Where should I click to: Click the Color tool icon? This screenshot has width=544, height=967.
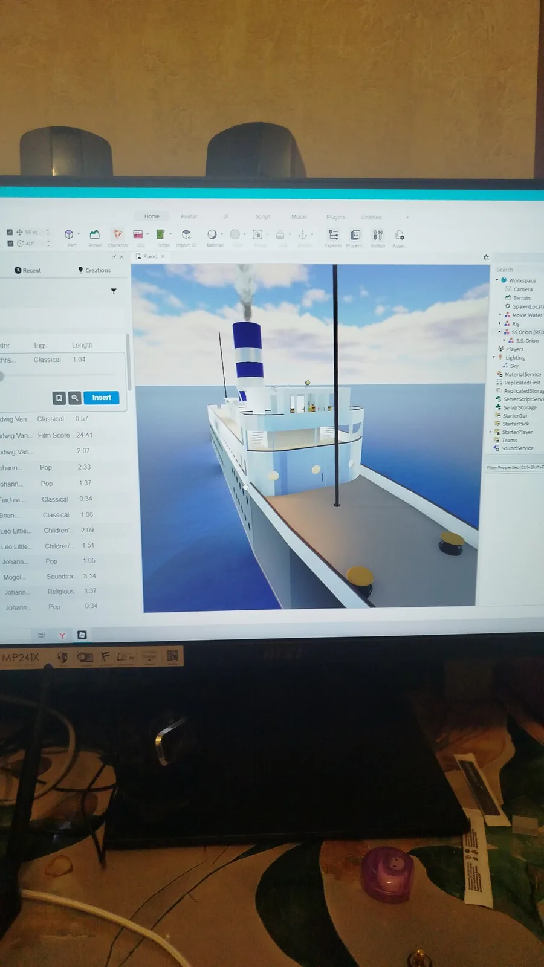click(x=235, y=234)
